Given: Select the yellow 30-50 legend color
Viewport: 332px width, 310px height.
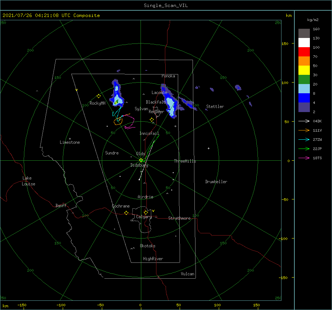Looking at the screenshot, I should click(304, 70).
